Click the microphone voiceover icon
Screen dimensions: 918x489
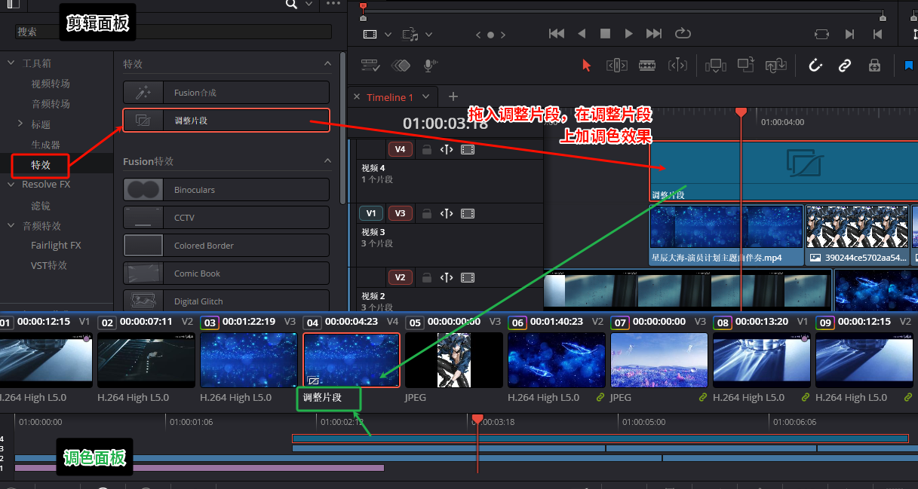tap(429, 66)
